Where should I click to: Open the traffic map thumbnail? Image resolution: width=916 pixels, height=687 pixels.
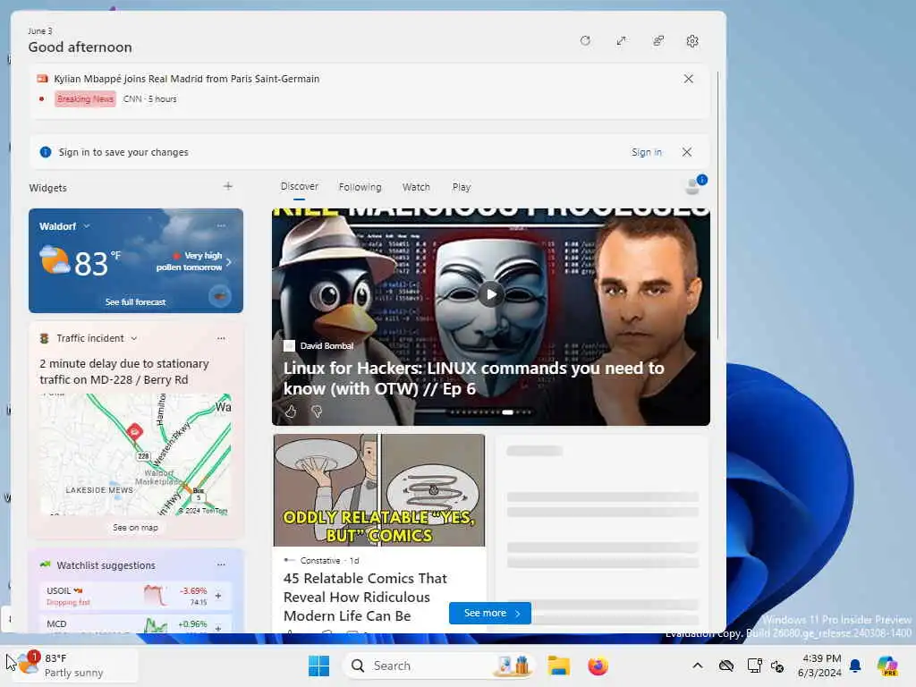tap(136, 454)
